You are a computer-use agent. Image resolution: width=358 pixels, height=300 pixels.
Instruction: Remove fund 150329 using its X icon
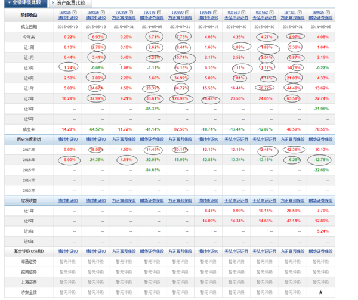(131, 13)
